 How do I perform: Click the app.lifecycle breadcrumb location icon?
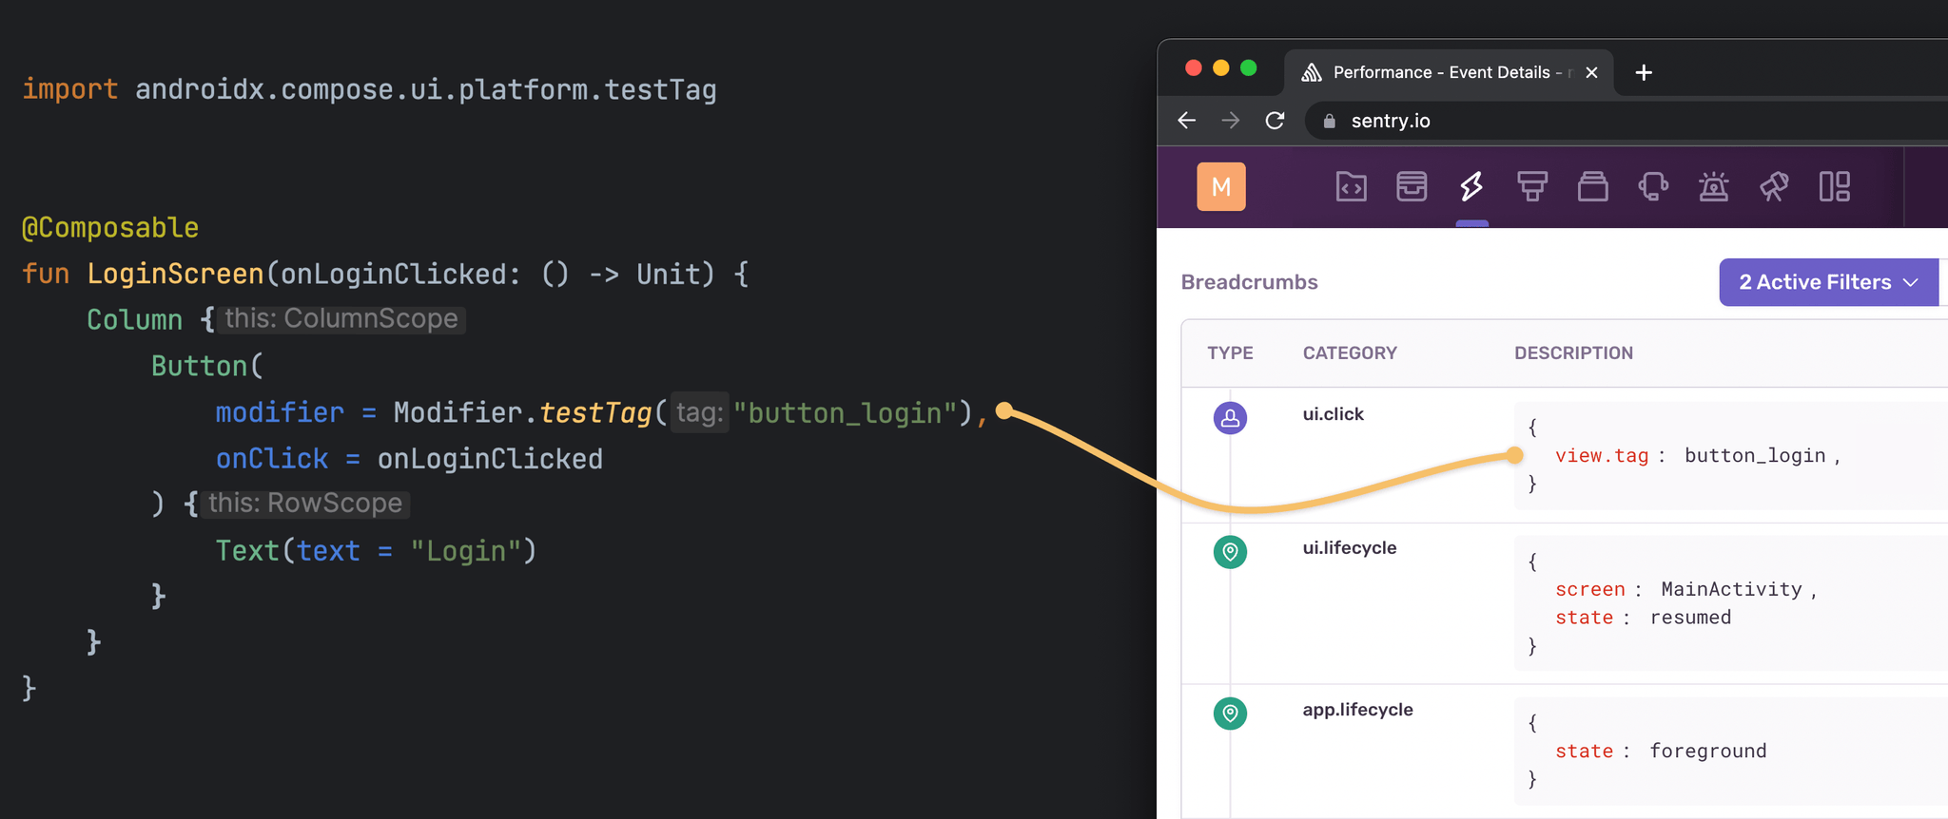point(1230,714)
